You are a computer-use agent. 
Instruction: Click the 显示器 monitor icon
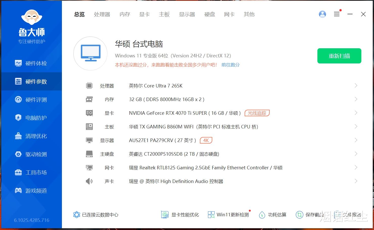(89, 140)
